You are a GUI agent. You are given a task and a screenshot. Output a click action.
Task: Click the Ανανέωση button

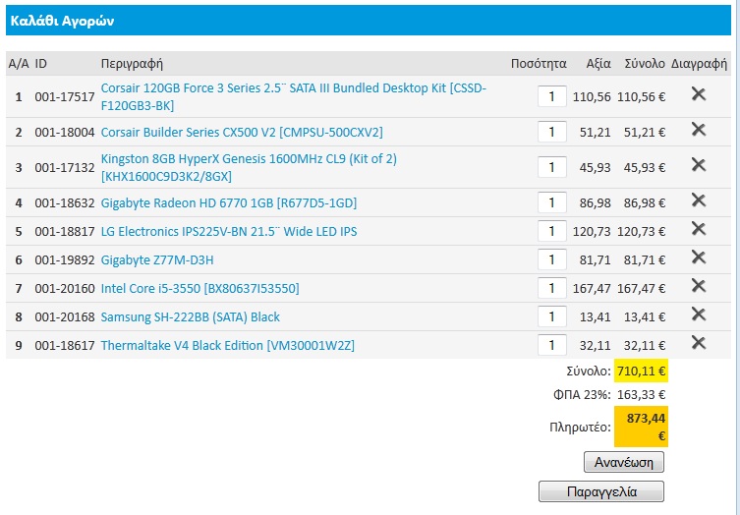(624, 462)
